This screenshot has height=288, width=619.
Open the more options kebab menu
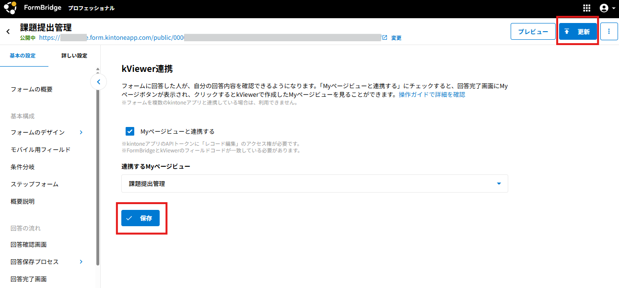click(x=609, y=32)
